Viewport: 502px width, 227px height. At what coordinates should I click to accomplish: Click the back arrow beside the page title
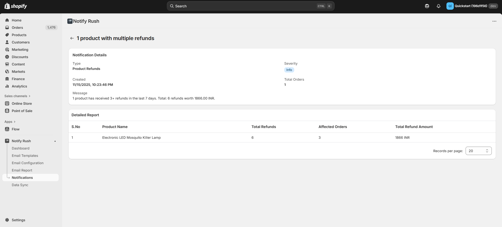[72, 38]
